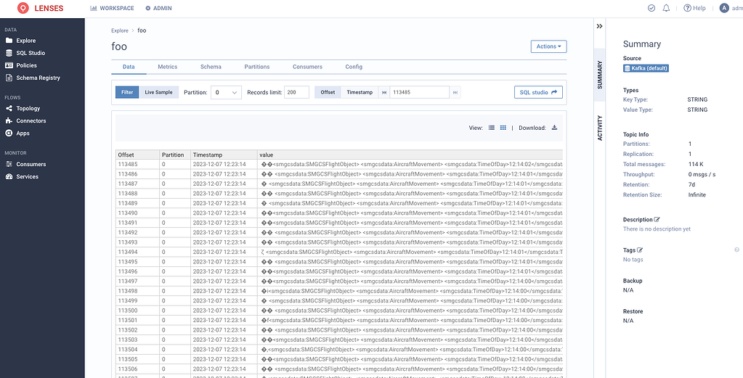Jump to the first offset
Image resolution: width=743 pixels, height=378 pixels.
(384, 92)
